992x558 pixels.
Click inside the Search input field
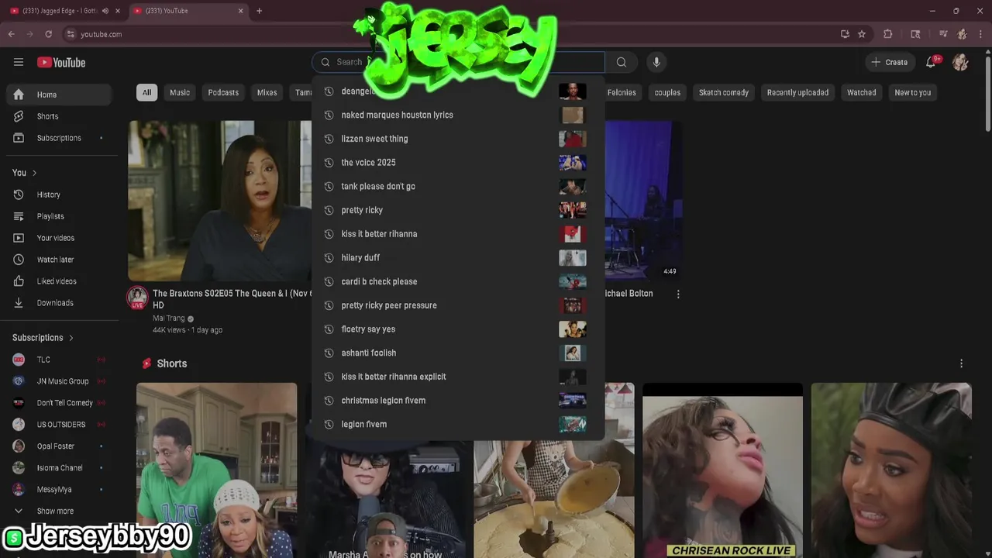459,62
